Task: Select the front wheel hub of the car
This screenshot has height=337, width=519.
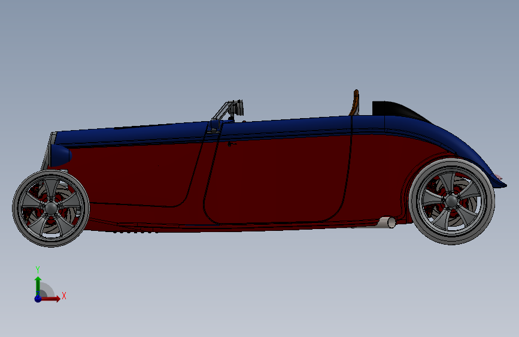Action: 51,208
